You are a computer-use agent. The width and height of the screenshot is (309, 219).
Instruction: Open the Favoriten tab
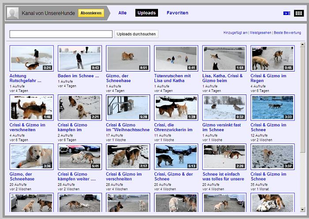pyautogui.click(x=177, y=13)
